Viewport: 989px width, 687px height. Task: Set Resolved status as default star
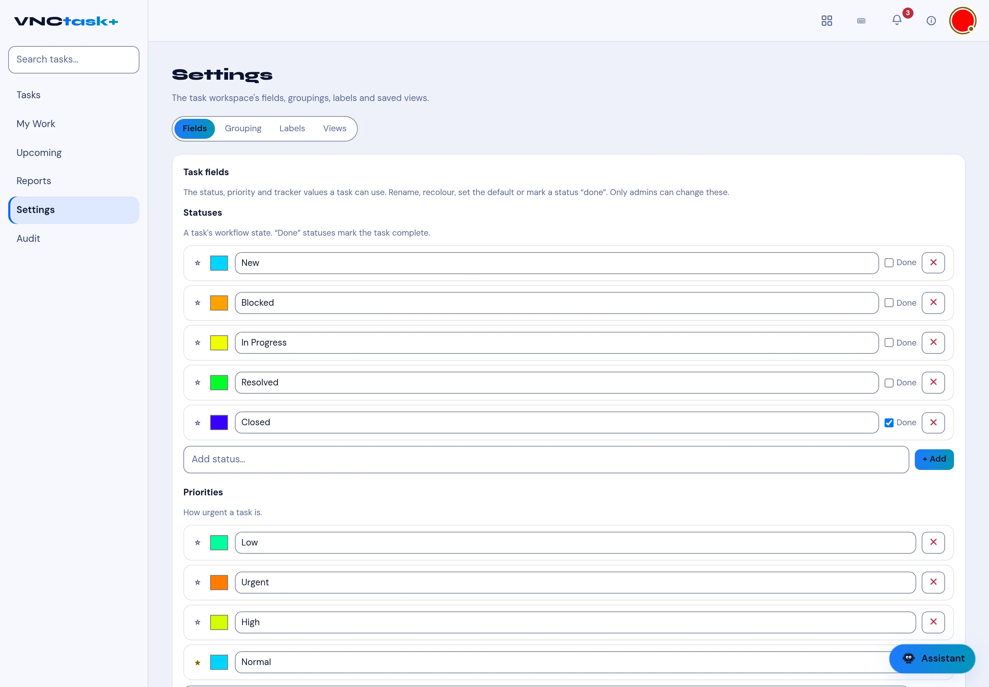(x=197, y=383)
